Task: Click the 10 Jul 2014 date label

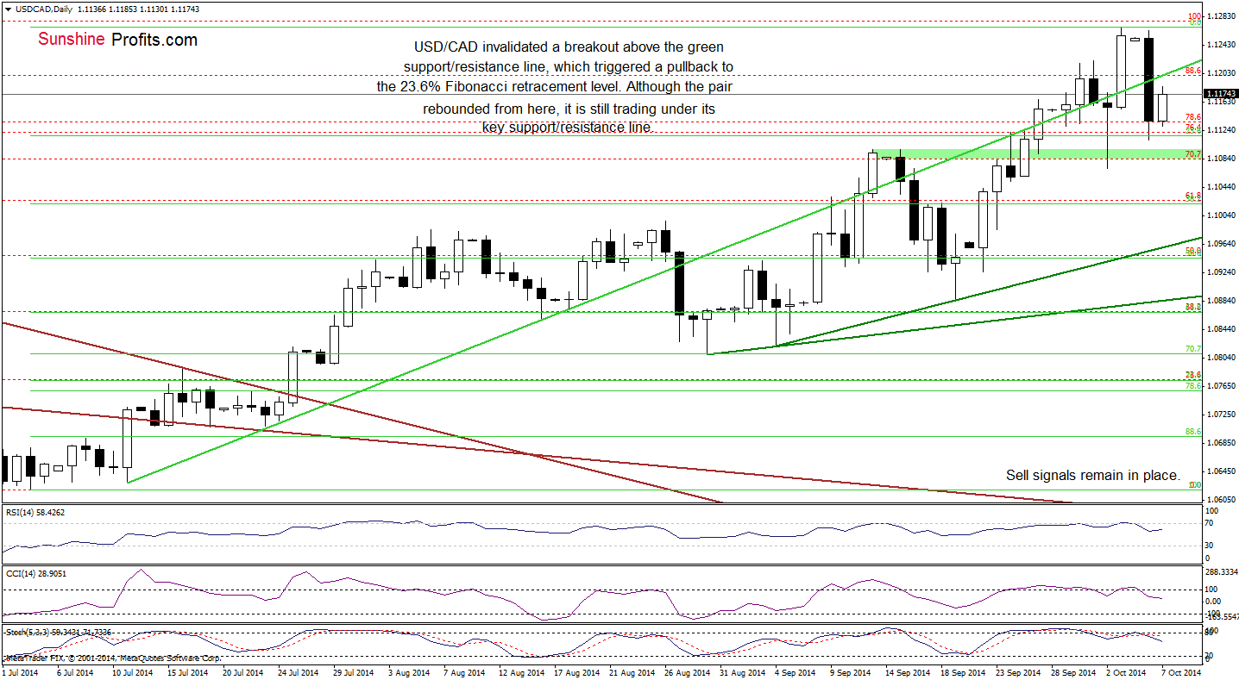Action: (133, 672)
